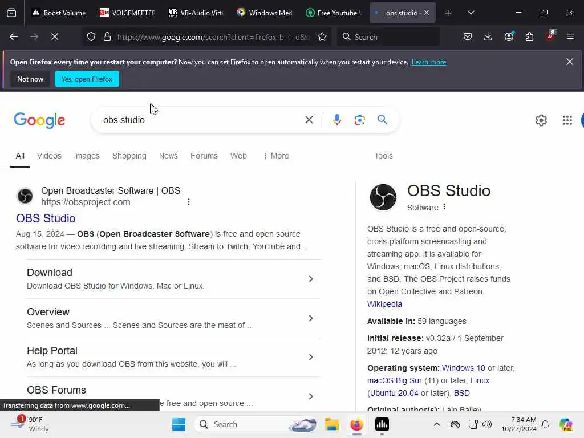Bookmark this page with the star icon
This screenshot has height=438, width=584.
322,37
